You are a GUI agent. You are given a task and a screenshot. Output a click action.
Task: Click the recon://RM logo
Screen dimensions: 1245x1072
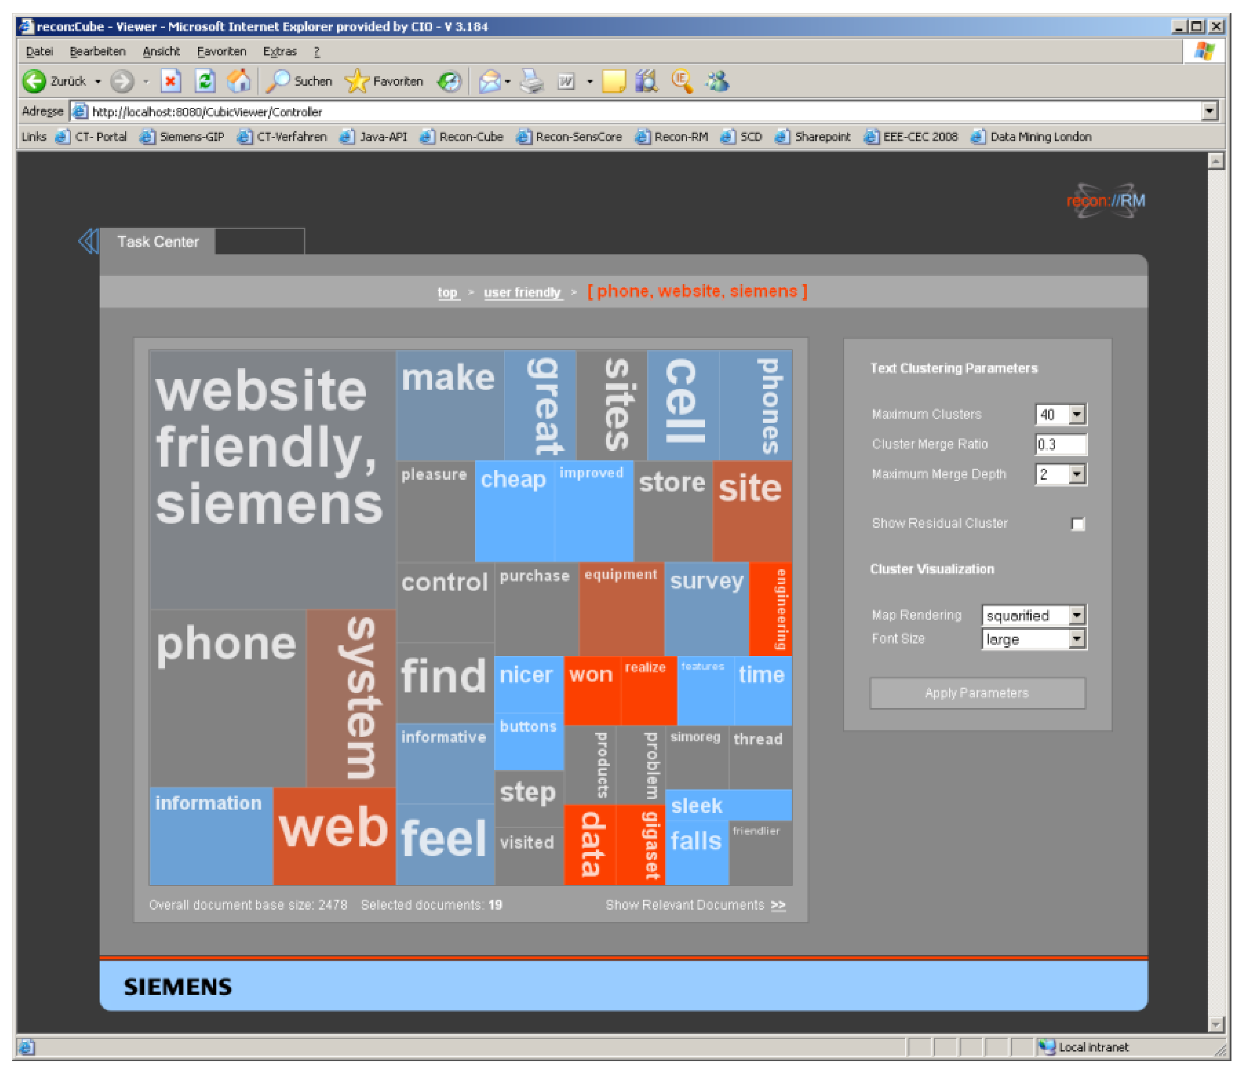(1106, 201)
